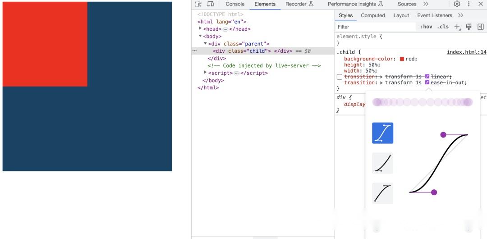Toggle the computed styles sidebar icon
The image size is (487, 239).
pos(481,27)
